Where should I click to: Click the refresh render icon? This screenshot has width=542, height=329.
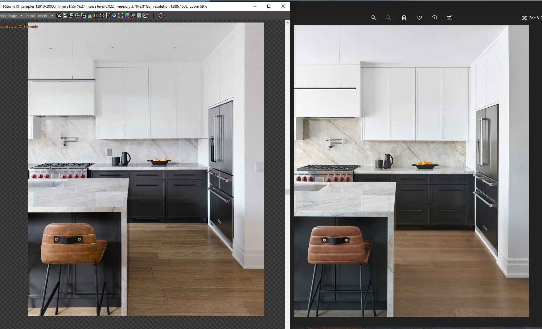point(161,15)
